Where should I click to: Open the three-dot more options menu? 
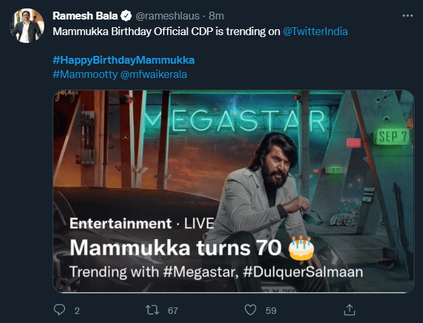pyautogui.click(x=407, y=14)
